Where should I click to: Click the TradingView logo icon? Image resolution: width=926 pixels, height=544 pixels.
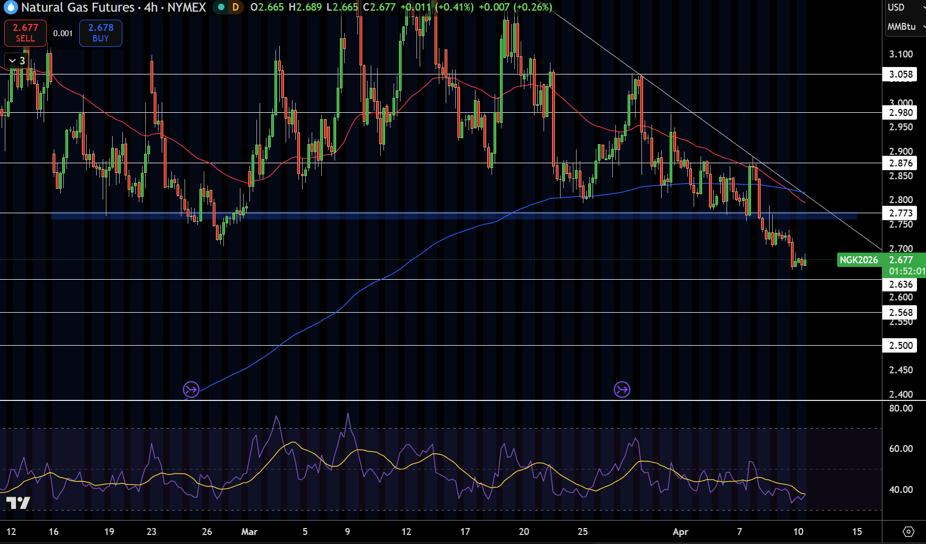(x=18, y=503)
